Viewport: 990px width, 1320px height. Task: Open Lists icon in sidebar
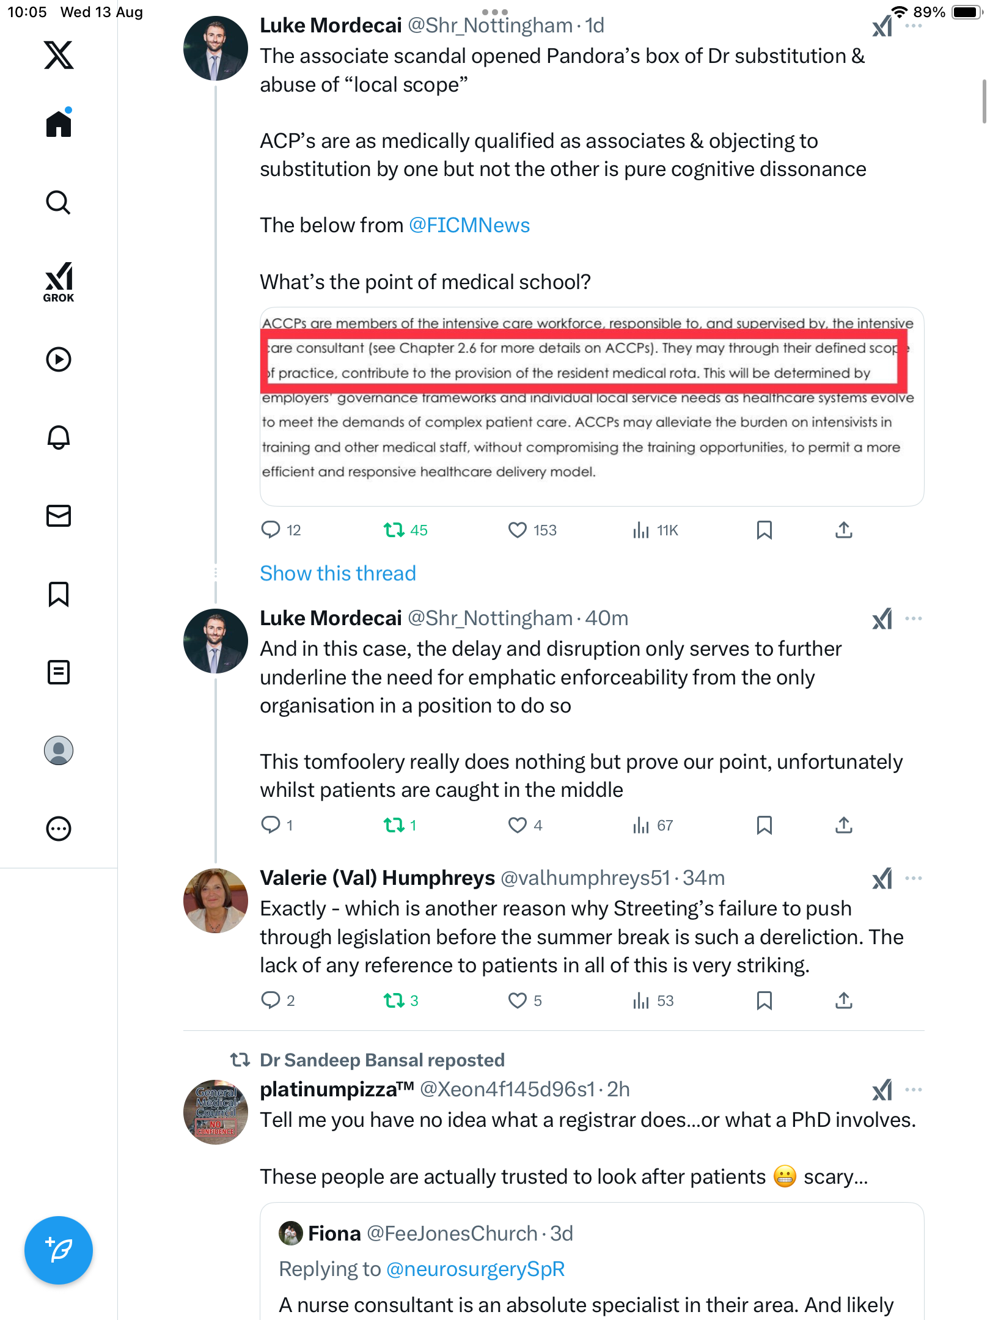click(59, 672)
